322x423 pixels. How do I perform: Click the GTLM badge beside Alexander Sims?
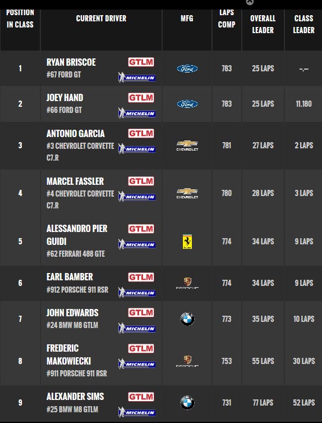click(141, 397)
